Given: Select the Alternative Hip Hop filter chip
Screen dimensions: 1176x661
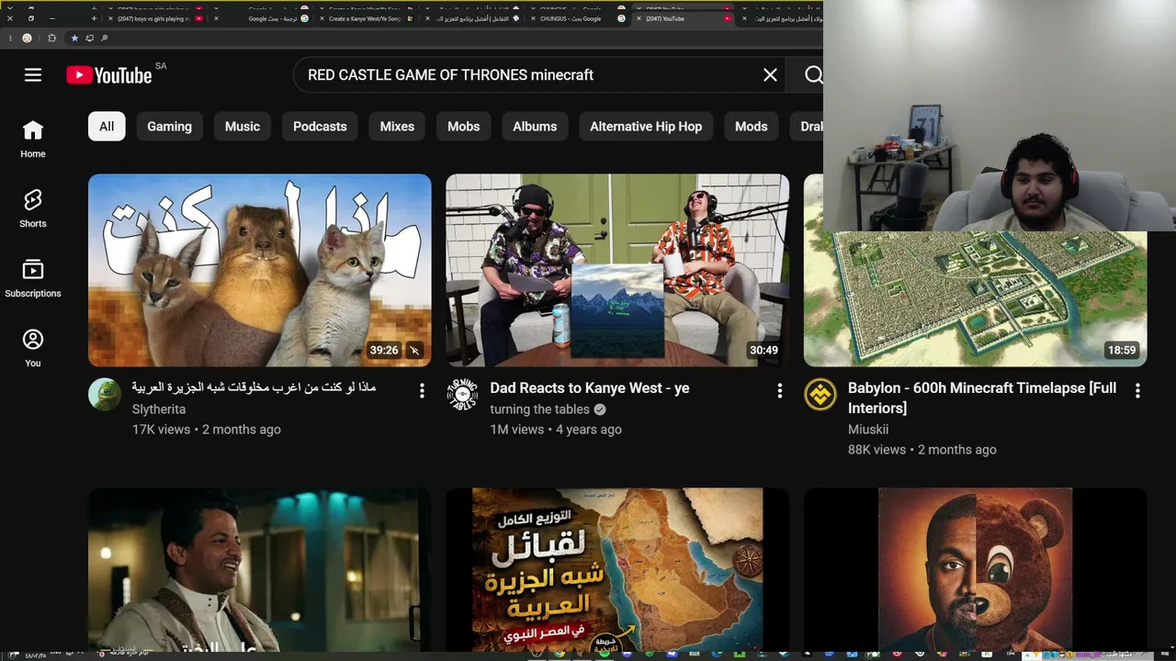Looking at the screenshot, I should click(646, 127).
